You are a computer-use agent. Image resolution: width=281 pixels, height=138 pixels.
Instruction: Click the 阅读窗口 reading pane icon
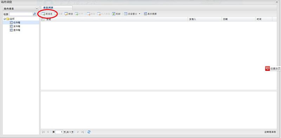pyautogui.click(x=126, y=14)
